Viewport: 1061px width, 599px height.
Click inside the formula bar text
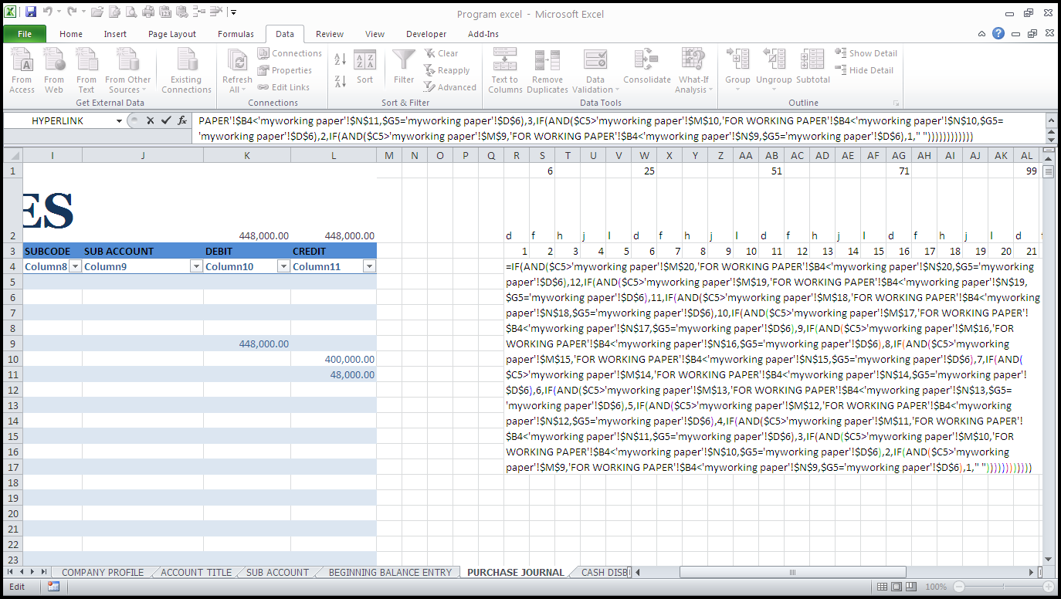(x=620, y=128)
